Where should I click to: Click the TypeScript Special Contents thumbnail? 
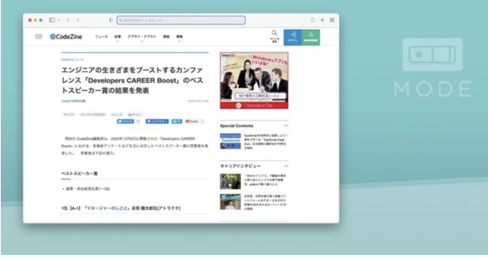click(x=230, y=141)
